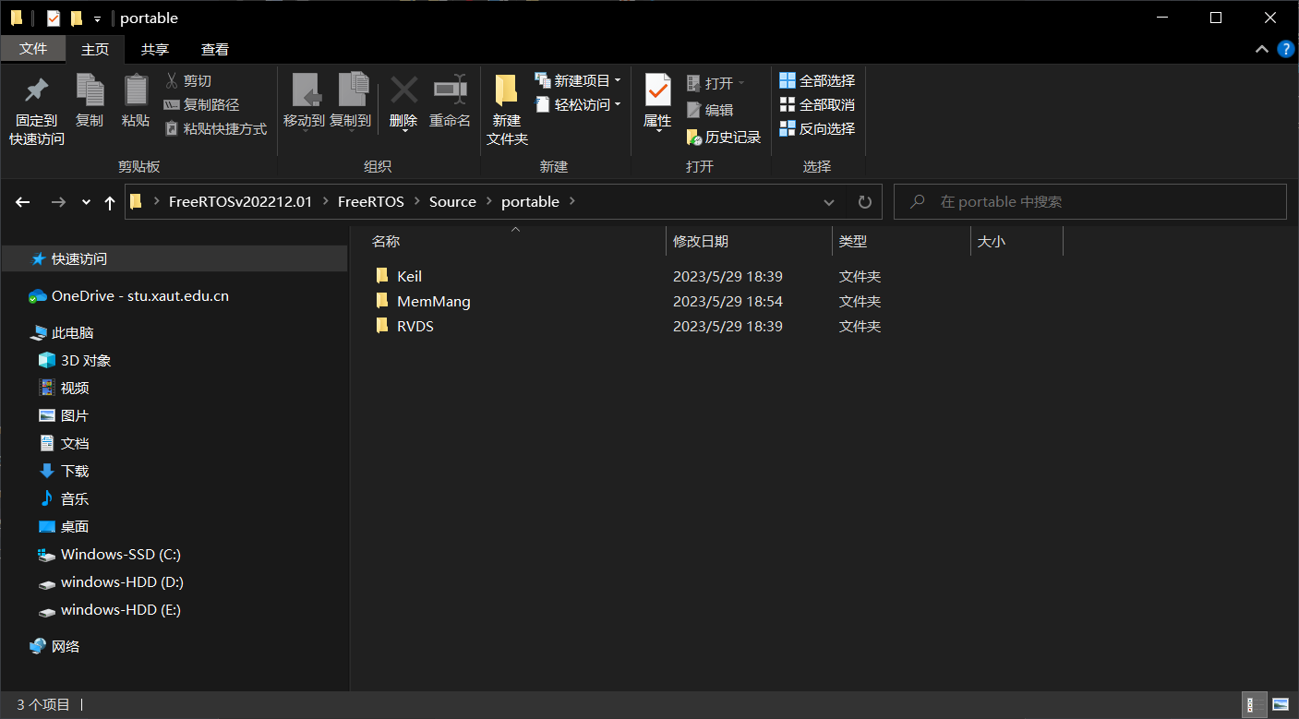Screen dimensions: 1299x719
Task: Expand the address bar history dropdown
Action: tap(829, 202)
